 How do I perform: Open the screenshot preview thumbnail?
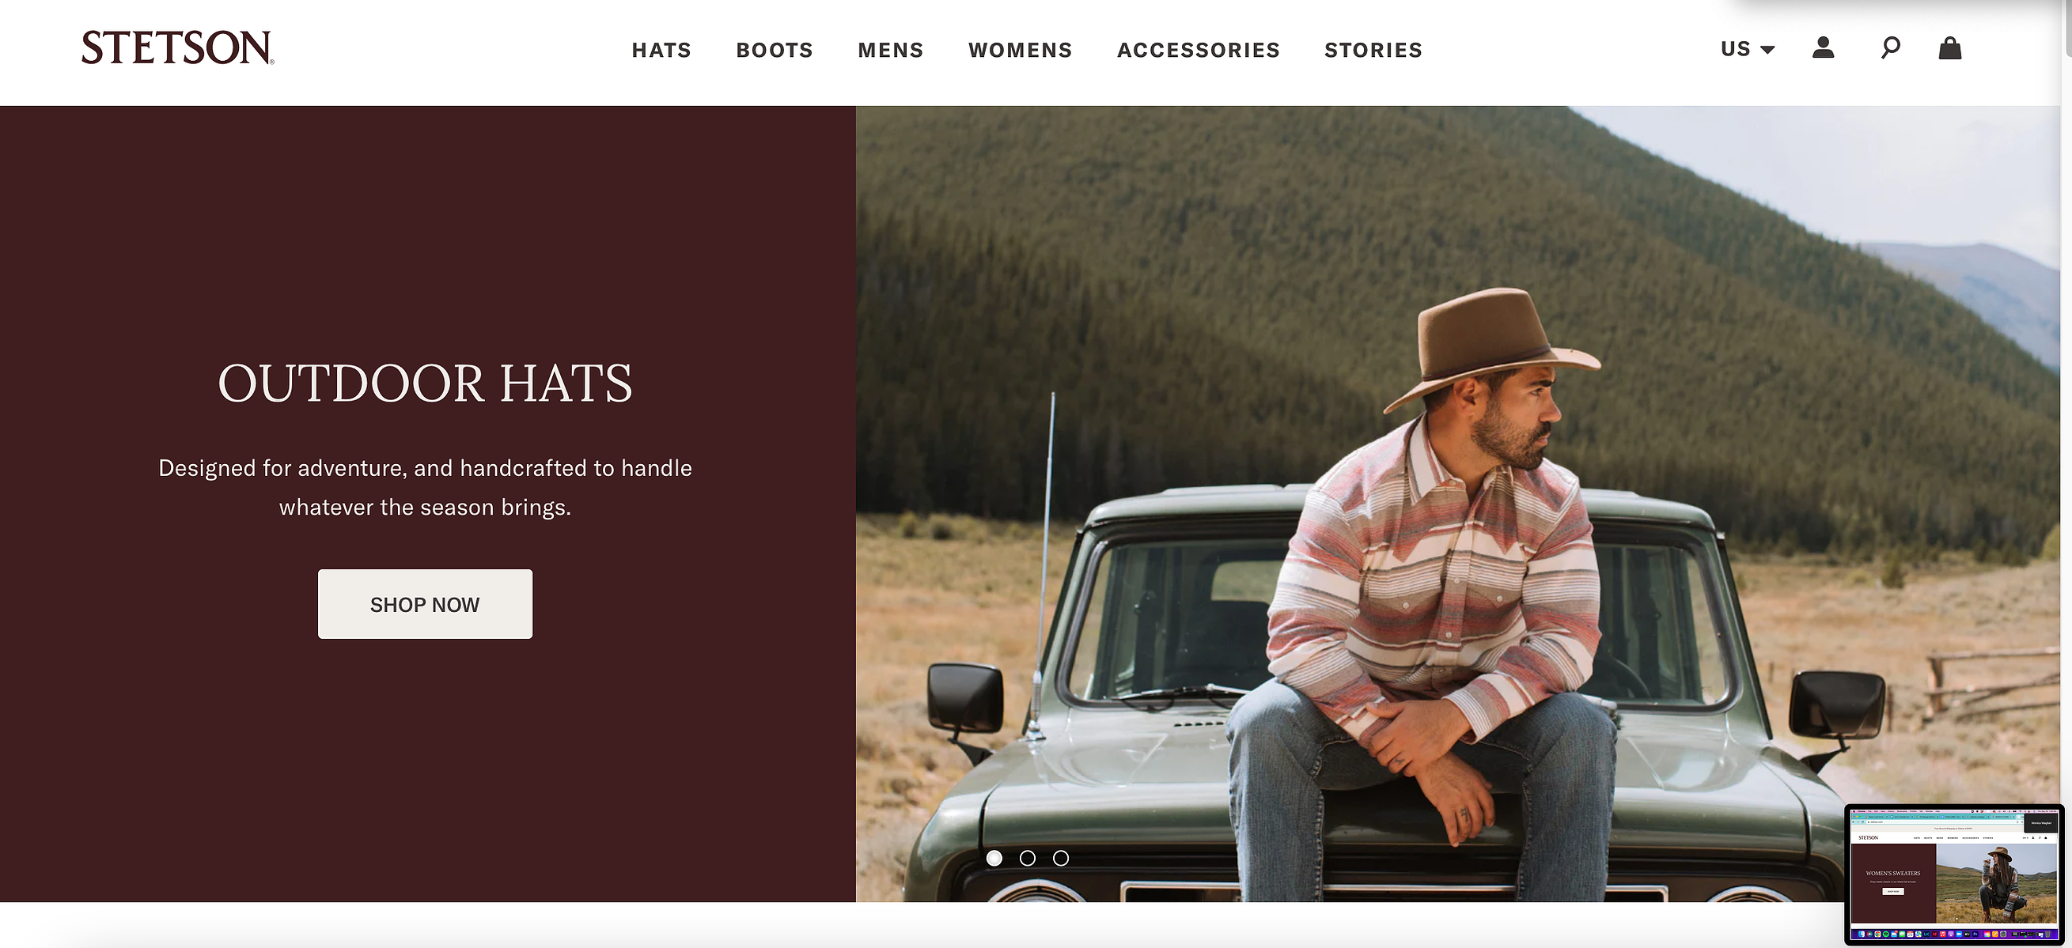click(x=1955, y=874)
